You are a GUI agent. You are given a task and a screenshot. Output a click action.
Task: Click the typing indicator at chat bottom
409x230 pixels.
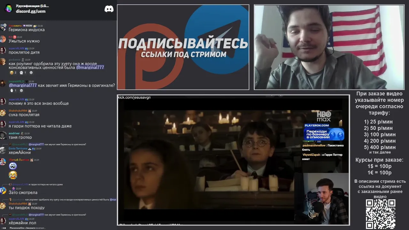(x=24, y=228)
